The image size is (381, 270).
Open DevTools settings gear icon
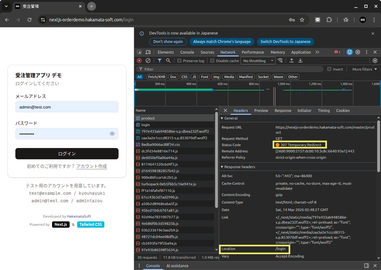coord(358,52)
